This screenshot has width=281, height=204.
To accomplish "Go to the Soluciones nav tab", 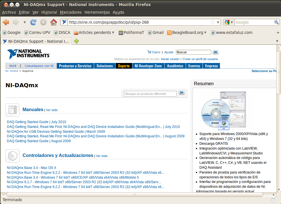I will tap(105, 66).
